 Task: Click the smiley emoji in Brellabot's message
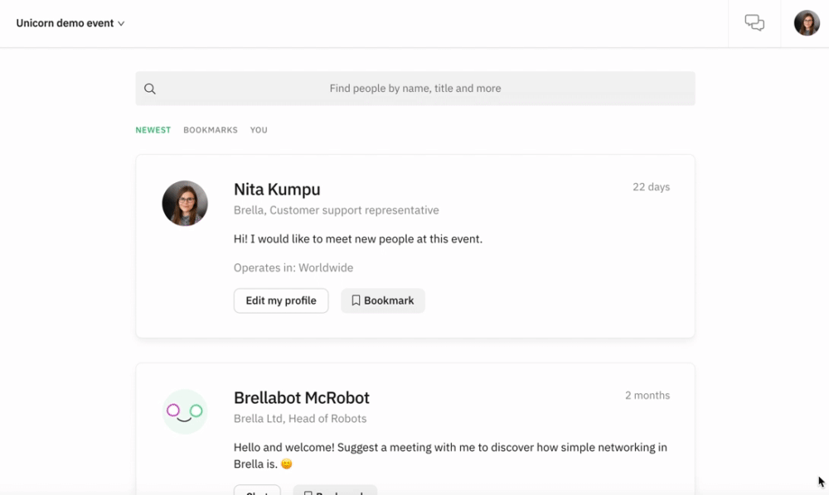point(286,464)
